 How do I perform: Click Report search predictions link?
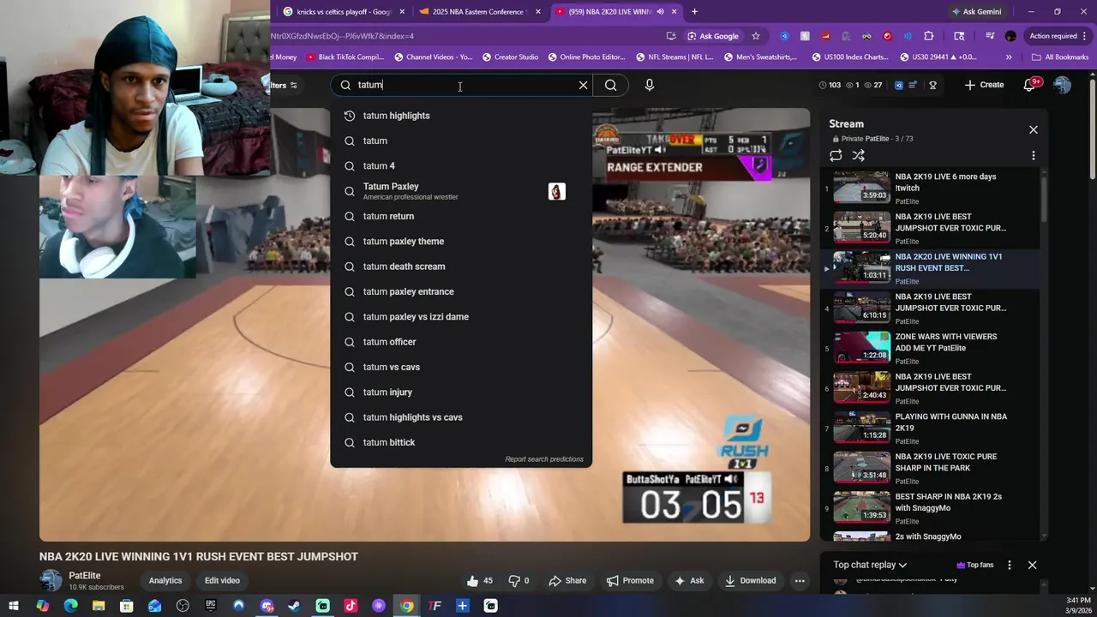pyautogui.click(x=544, y=459)
